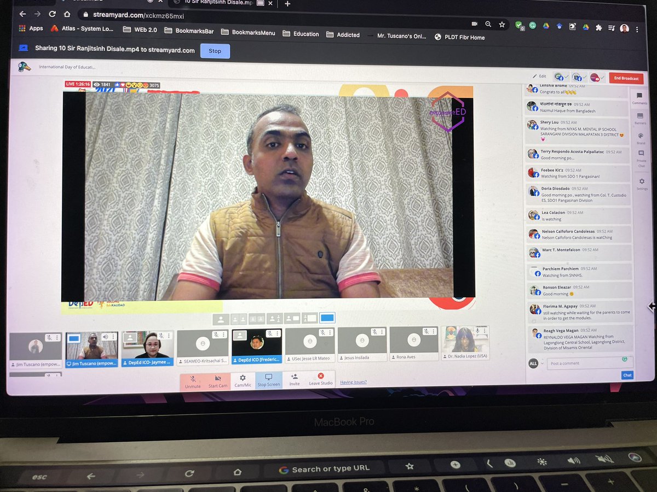Toggle the first Facebook destination
This screenshot has height=492, width=657.
561,78
